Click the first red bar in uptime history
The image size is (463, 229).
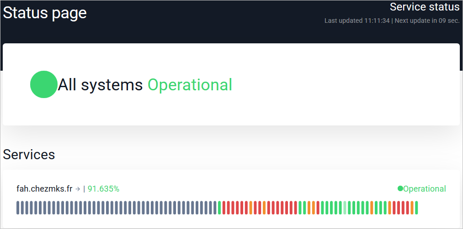[224, 208]
